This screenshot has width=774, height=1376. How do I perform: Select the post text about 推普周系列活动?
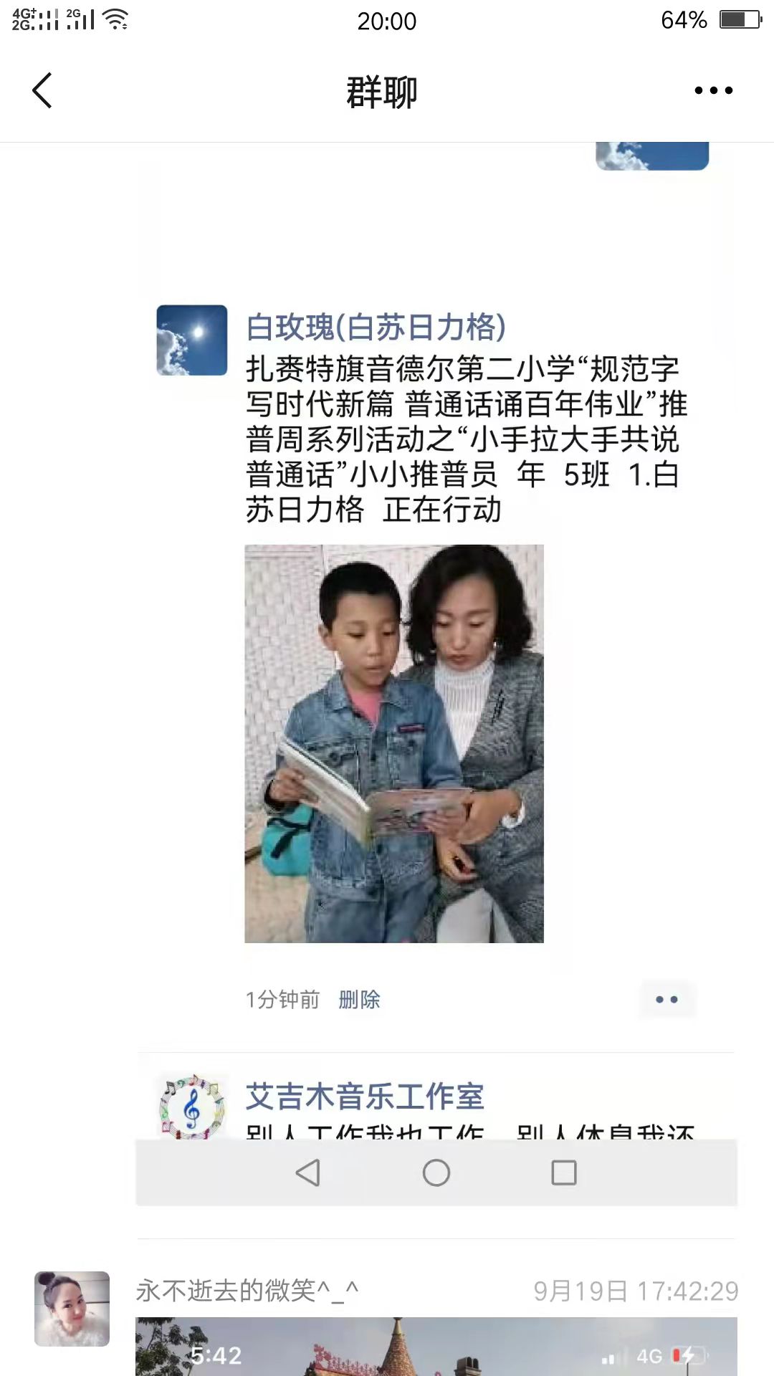(466, 439)
